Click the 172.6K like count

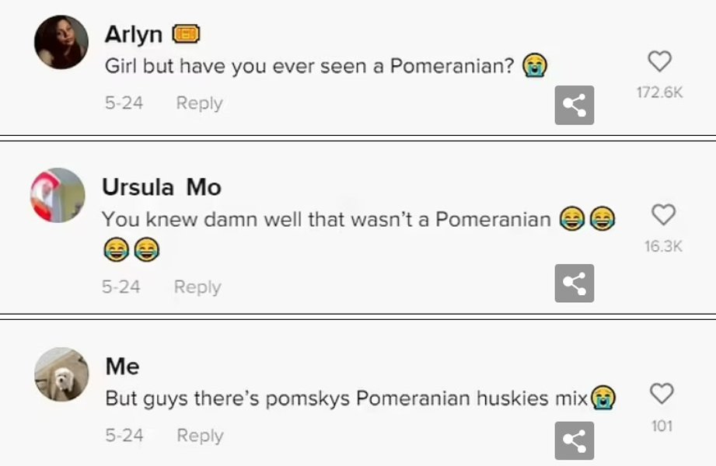pyautogui.click(x=659, y=92)
